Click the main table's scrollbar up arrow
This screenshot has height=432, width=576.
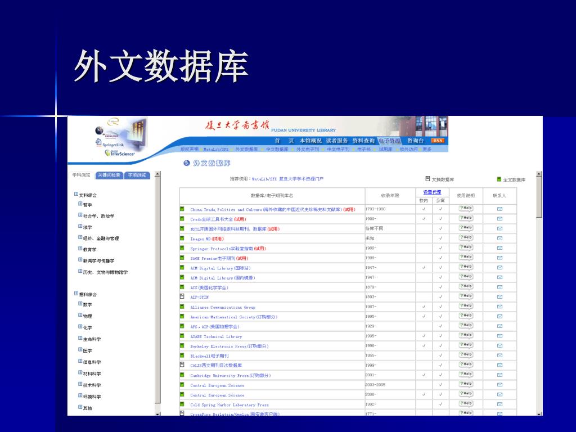coord(539,174)
